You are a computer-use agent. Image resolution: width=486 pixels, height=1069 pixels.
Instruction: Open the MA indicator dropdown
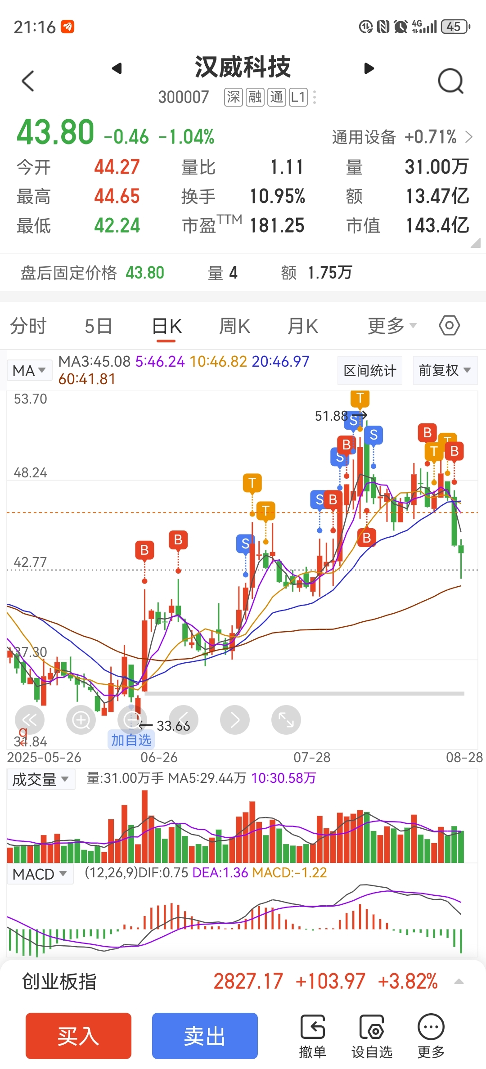pyautogui.click(x=29, y=371)
